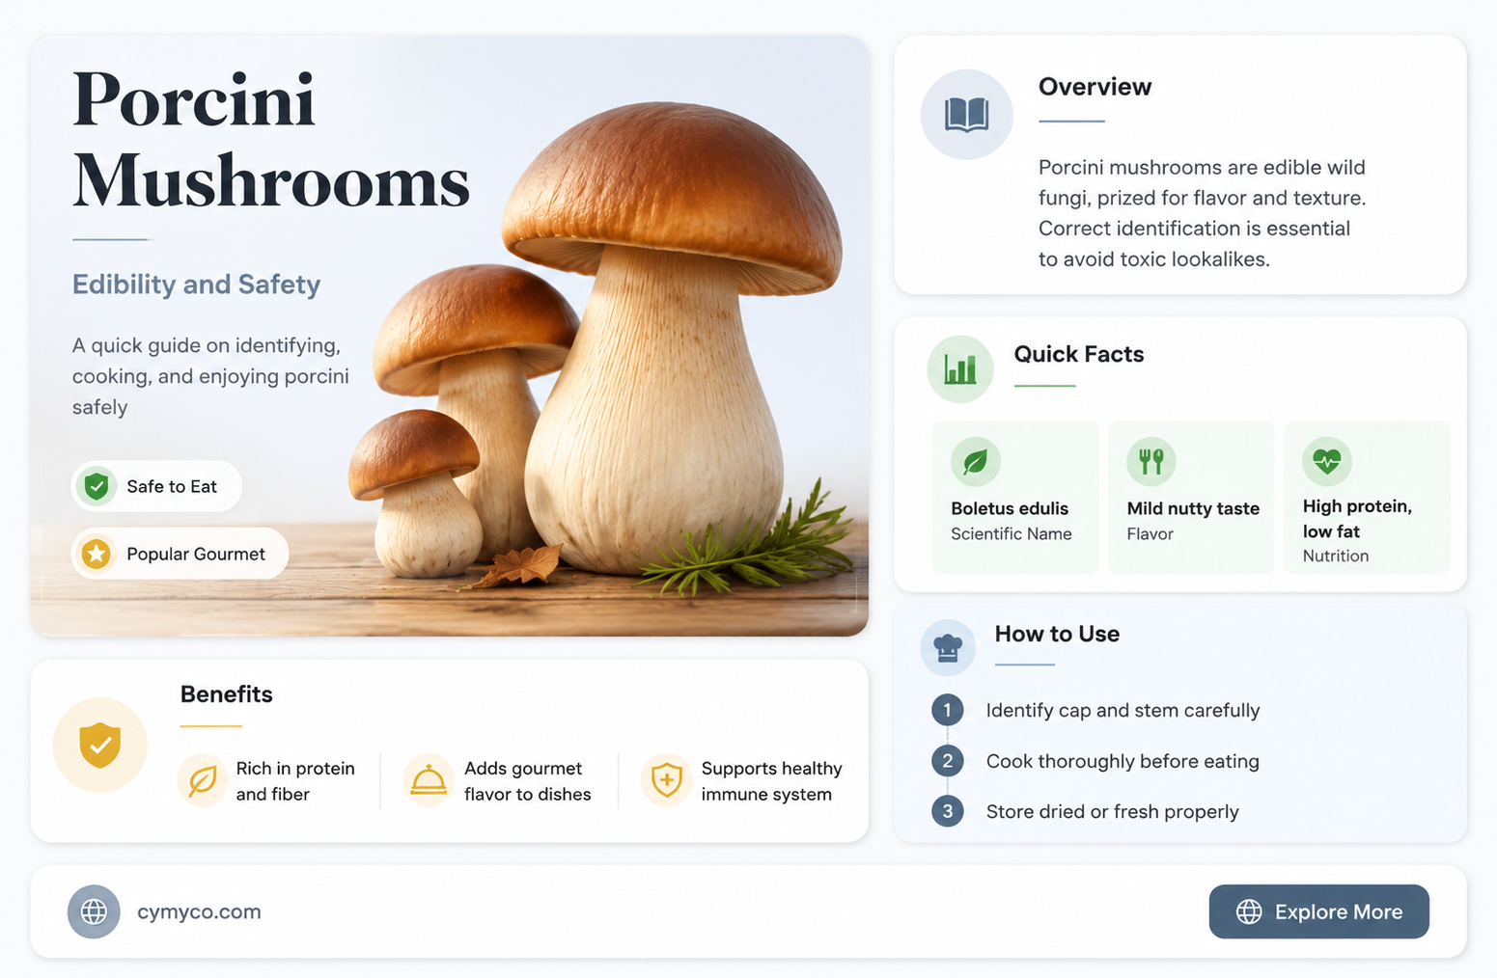
Task: Click the chef hat How to Use icon
Action: tap(948, 647)
